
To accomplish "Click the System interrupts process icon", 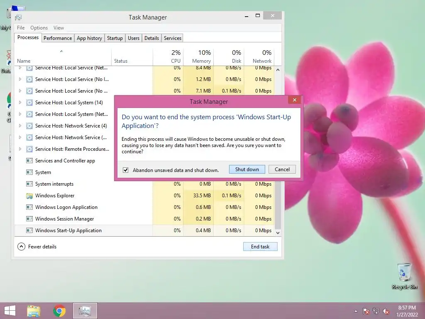I will (29, 184).
